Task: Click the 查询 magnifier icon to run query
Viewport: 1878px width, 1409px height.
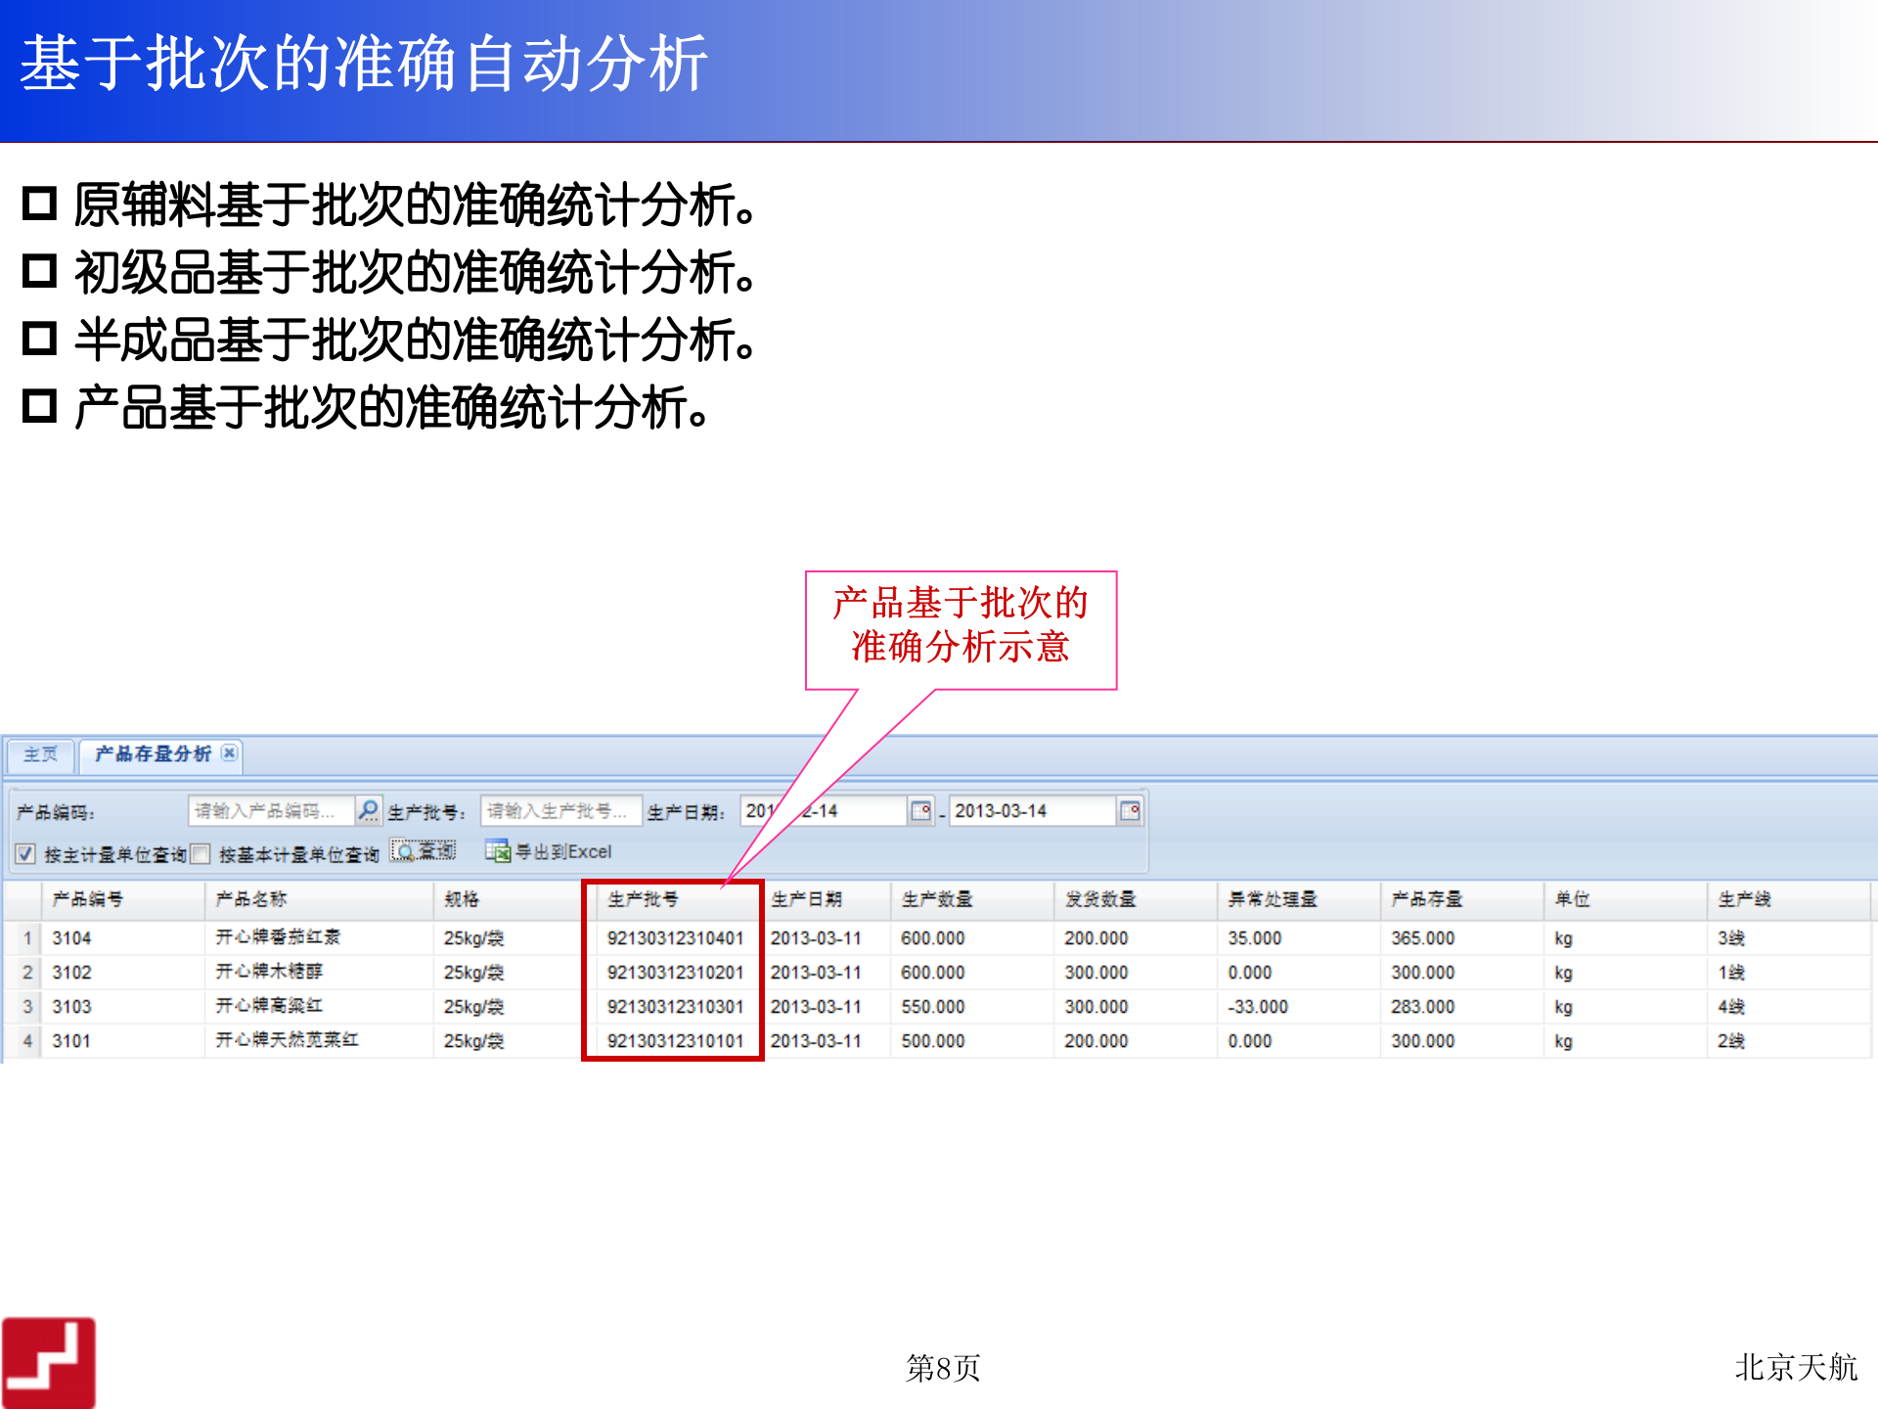Action: [x=403, y=850]
